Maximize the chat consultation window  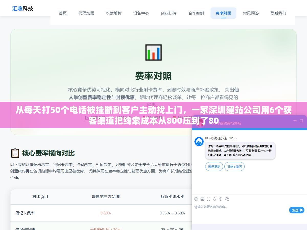(301, 120)
